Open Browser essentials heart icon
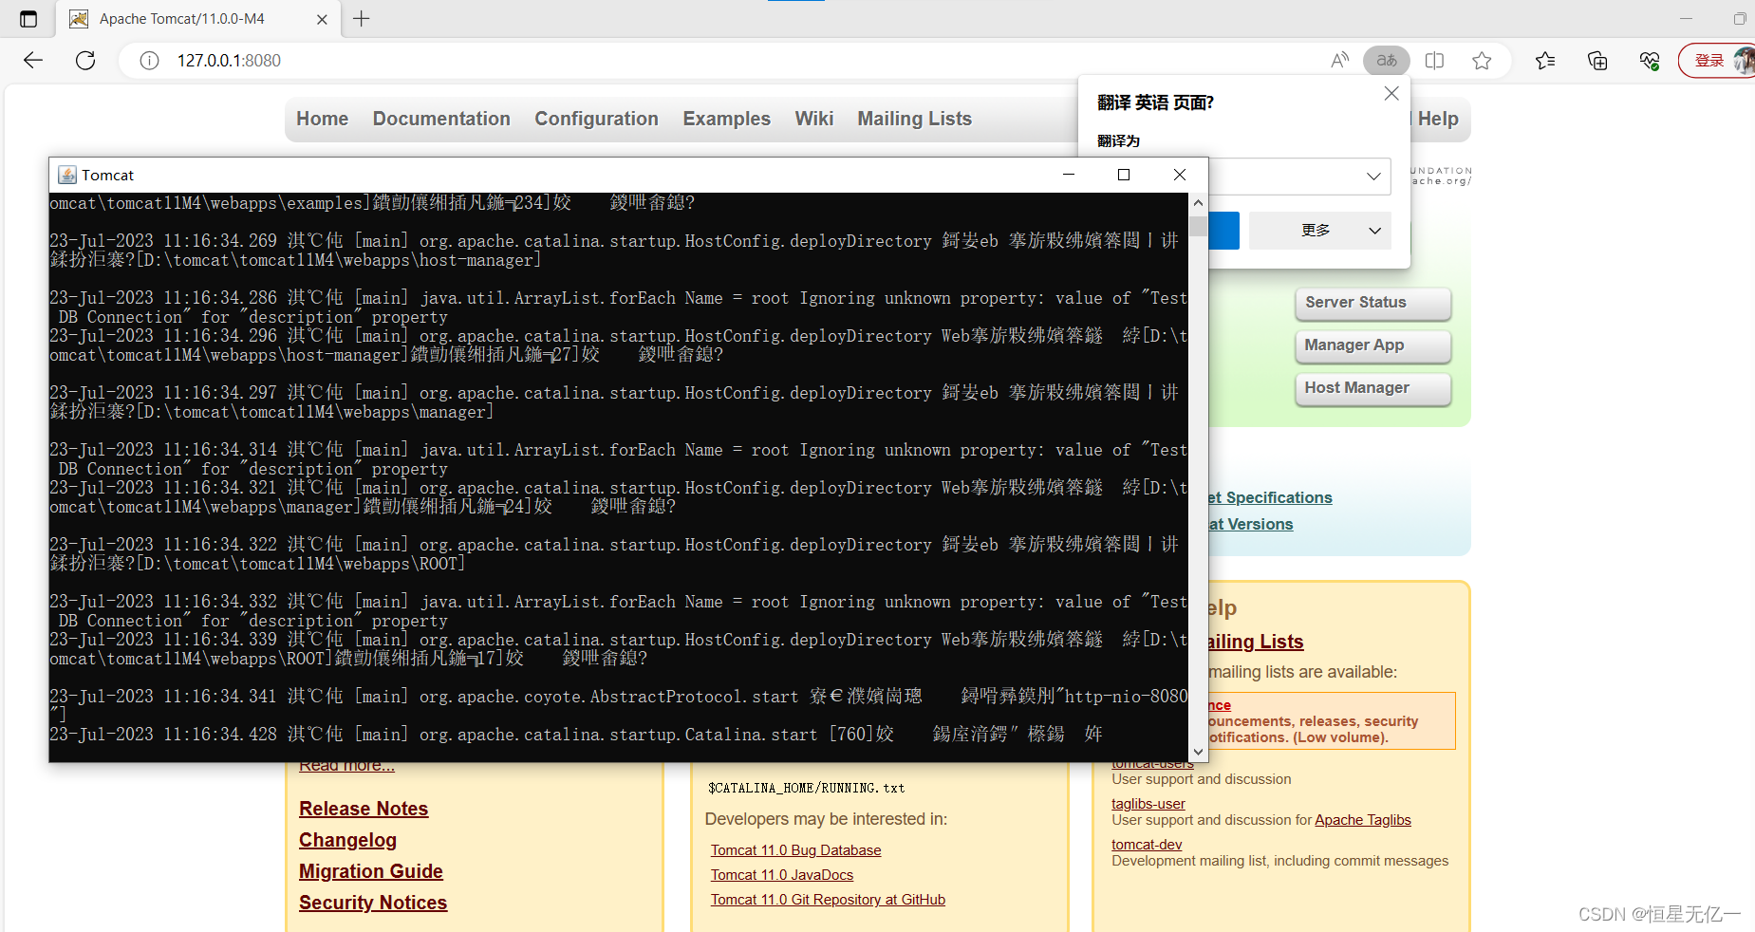 tap(1650, 60)
